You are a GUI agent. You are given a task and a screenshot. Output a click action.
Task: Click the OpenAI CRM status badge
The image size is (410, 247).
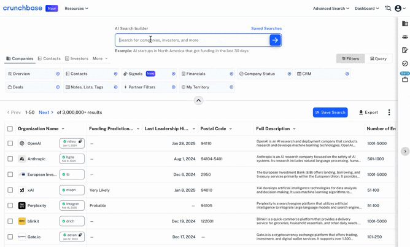pos(72,143)
